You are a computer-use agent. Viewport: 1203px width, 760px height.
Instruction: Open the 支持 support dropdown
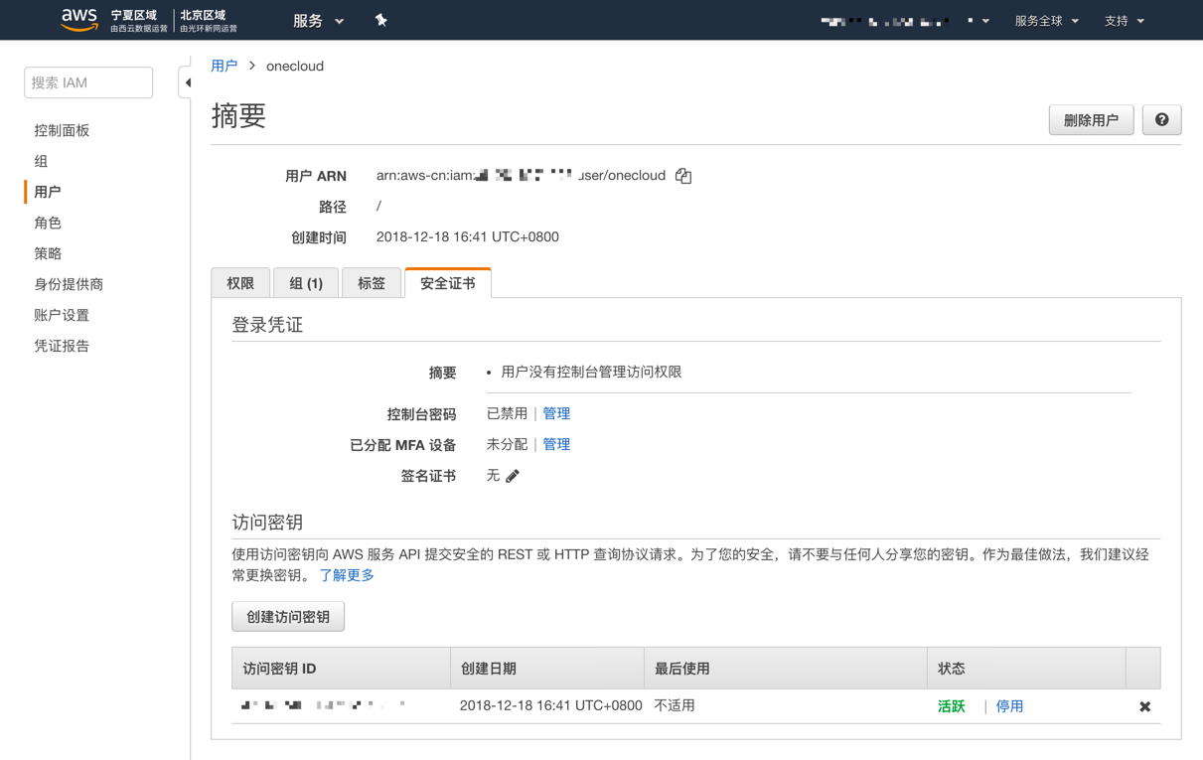[1124, 21]
